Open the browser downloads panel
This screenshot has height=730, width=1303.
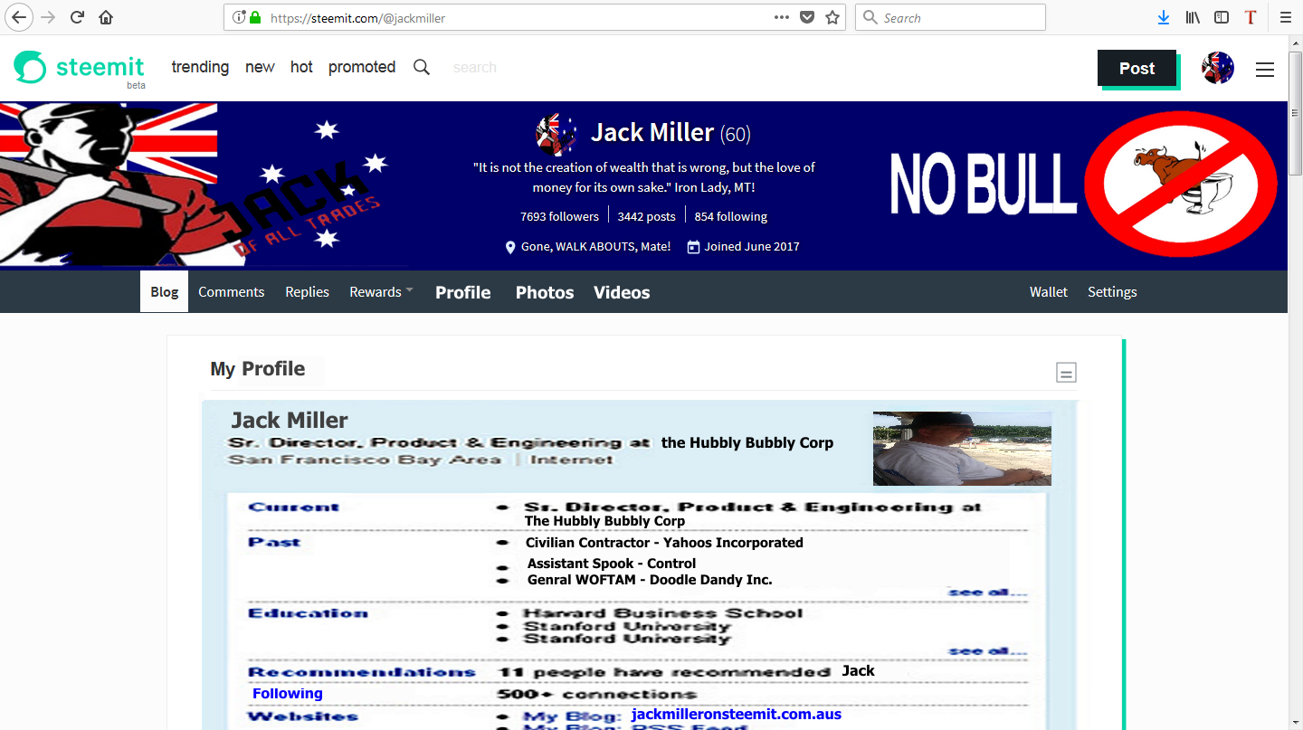[x=1164, y=17]
